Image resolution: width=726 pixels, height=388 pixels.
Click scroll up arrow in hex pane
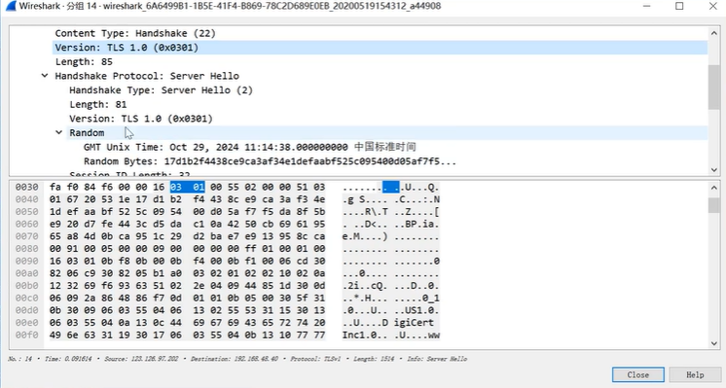[713, 188]
